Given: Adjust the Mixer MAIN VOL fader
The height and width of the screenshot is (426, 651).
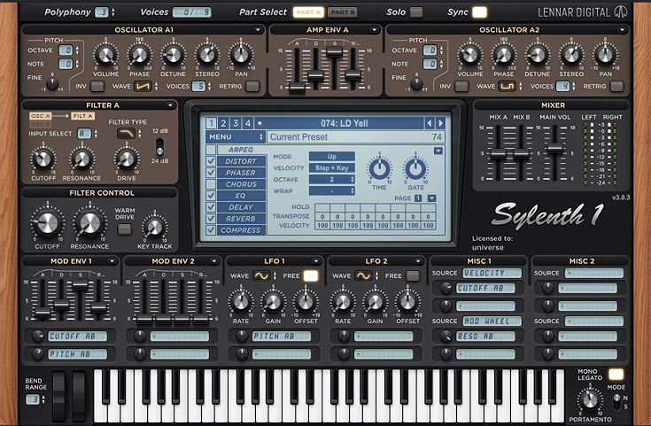Looking at the screenshot, I should click(x=554, y=148).
